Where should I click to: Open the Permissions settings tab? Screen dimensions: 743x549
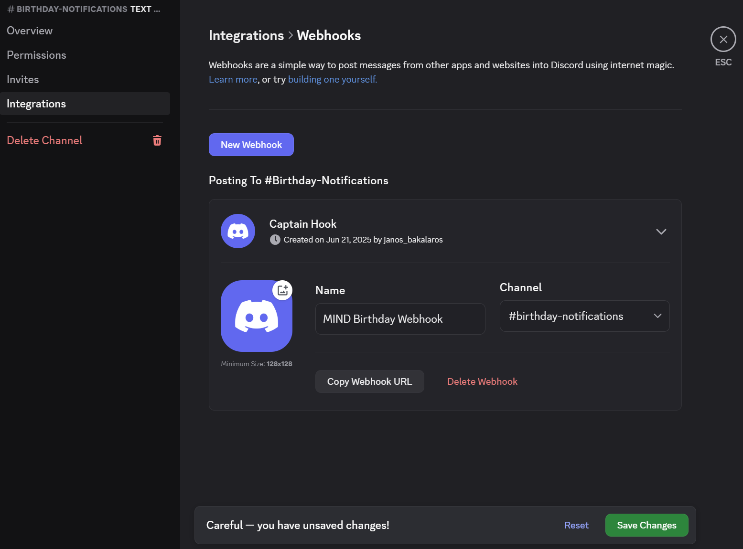coord(85,55)
